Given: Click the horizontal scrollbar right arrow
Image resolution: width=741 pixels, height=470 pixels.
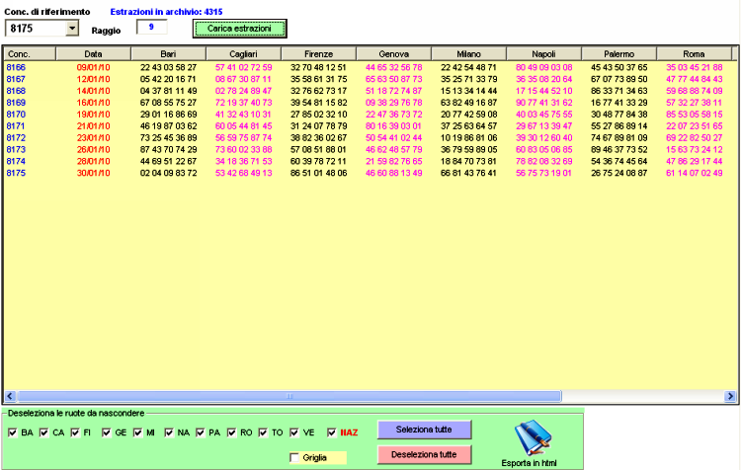Looking at the screenshot, I should [730, 397].
